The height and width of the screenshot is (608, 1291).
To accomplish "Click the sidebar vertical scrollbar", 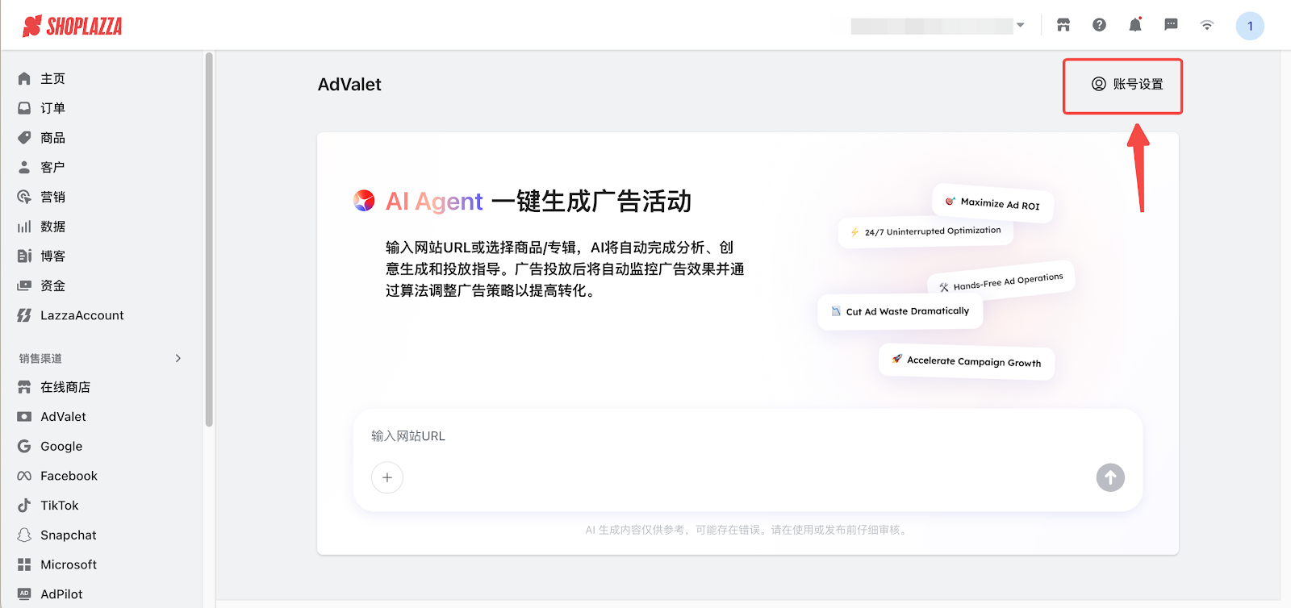I will 209,242.
